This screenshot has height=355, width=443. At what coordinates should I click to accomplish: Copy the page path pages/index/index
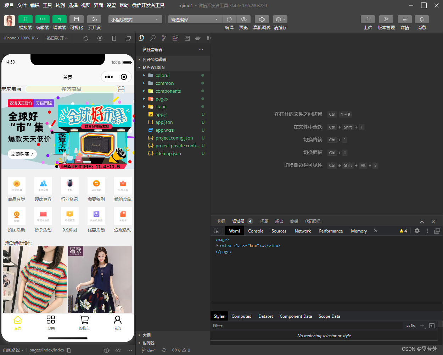coord(69,350)
